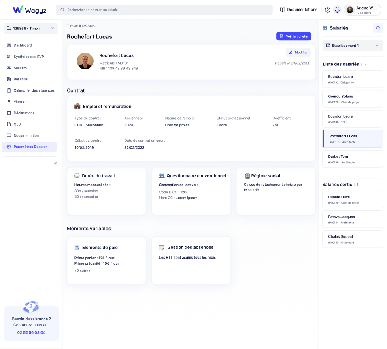The image size is (387, 349).
Task: Click the Depuis le 21/02/2020 text
Action: coord(292,63)
